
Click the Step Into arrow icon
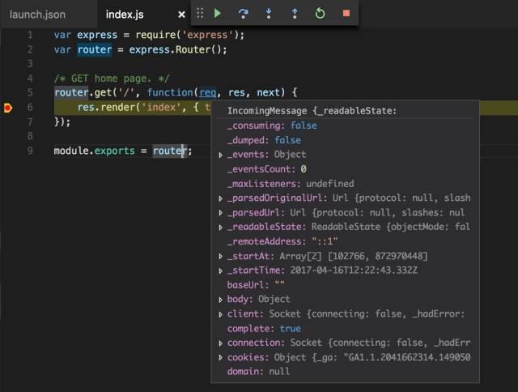[x=269, y=14]
